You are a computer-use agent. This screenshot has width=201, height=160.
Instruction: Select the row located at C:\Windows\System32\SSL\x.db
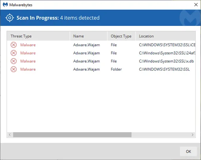101,61
